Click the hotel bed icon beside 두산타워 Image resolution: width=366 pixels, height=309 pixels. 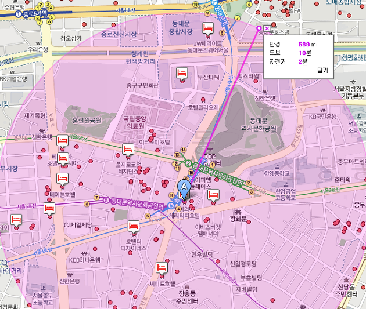tap(182, 74)
